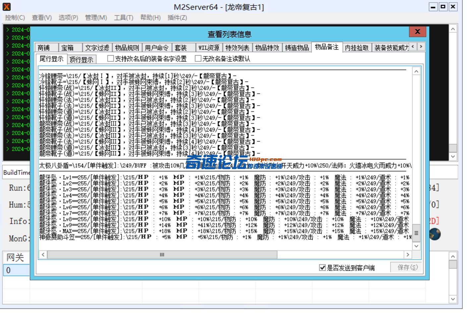The width and height of the screenshot is (469, 318).
Task: Switch to the 商铺 tab
Action: click(47, 48)
